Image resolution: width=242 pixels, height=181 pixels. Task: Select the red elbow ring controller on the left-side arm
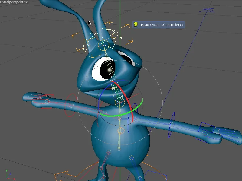[x=71, y=105]
